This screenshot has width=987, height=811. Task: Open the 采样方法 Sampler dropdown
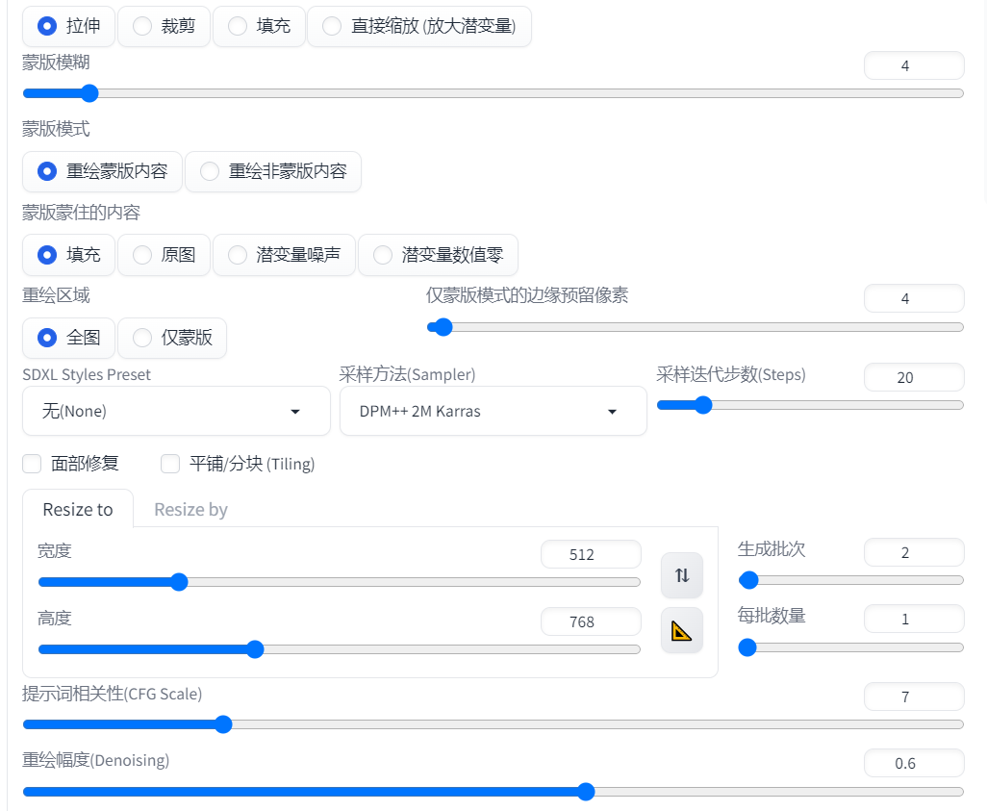493,411
